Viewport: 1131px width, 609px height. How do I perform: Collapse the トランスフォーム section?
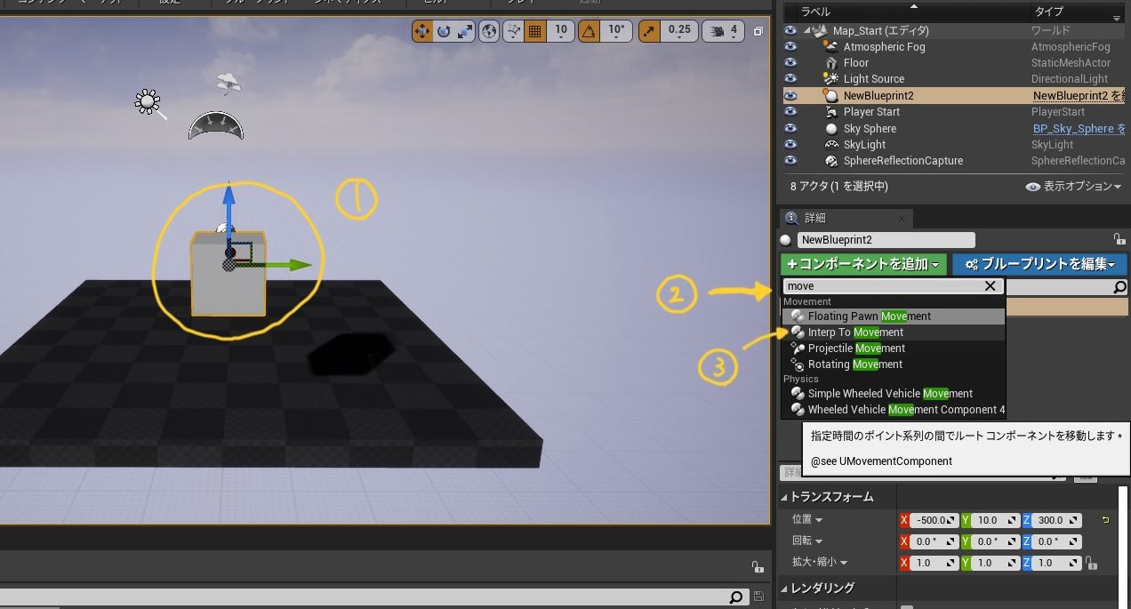[785, 497]
